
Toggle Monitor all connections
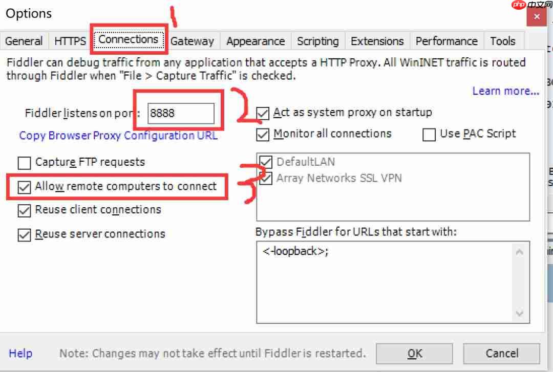263,134
